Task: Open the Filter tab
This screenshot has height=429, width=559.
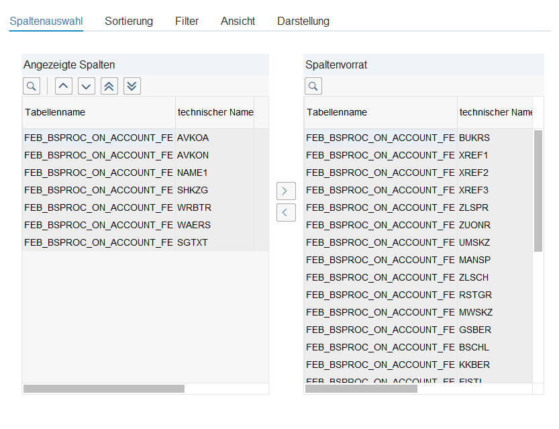Action: click(187, 21)
